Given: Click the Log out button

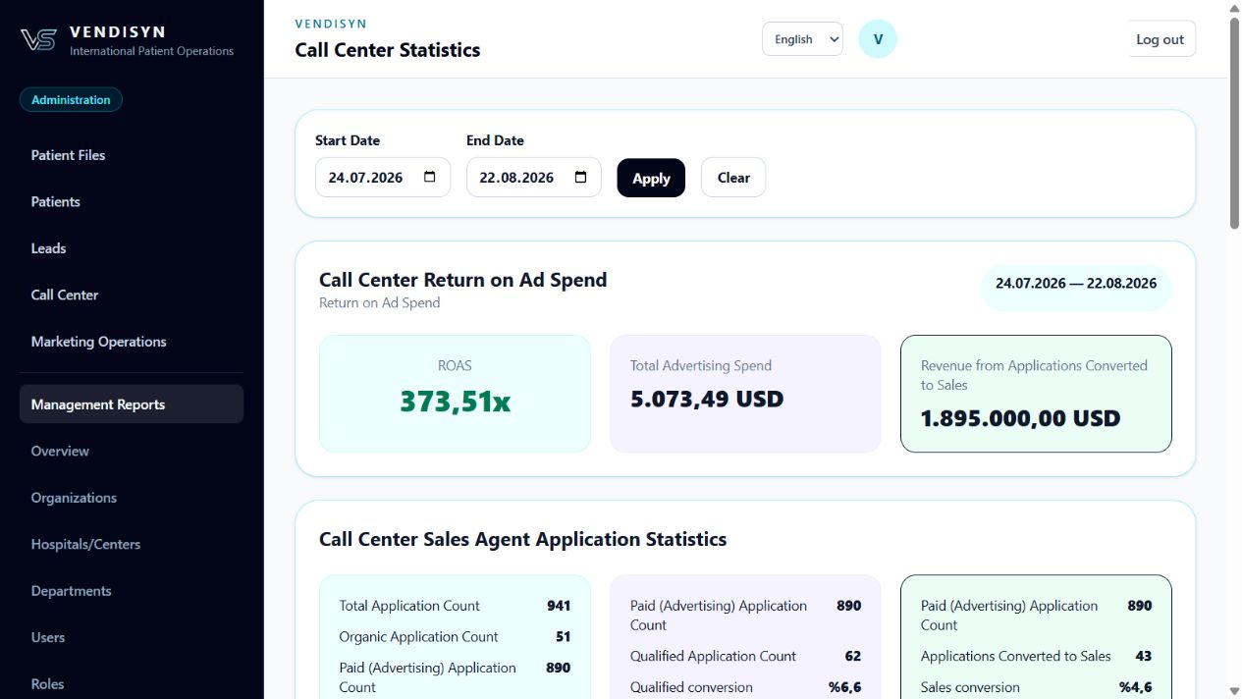Looking at the screenshot, I should (x=1161, y=39).
